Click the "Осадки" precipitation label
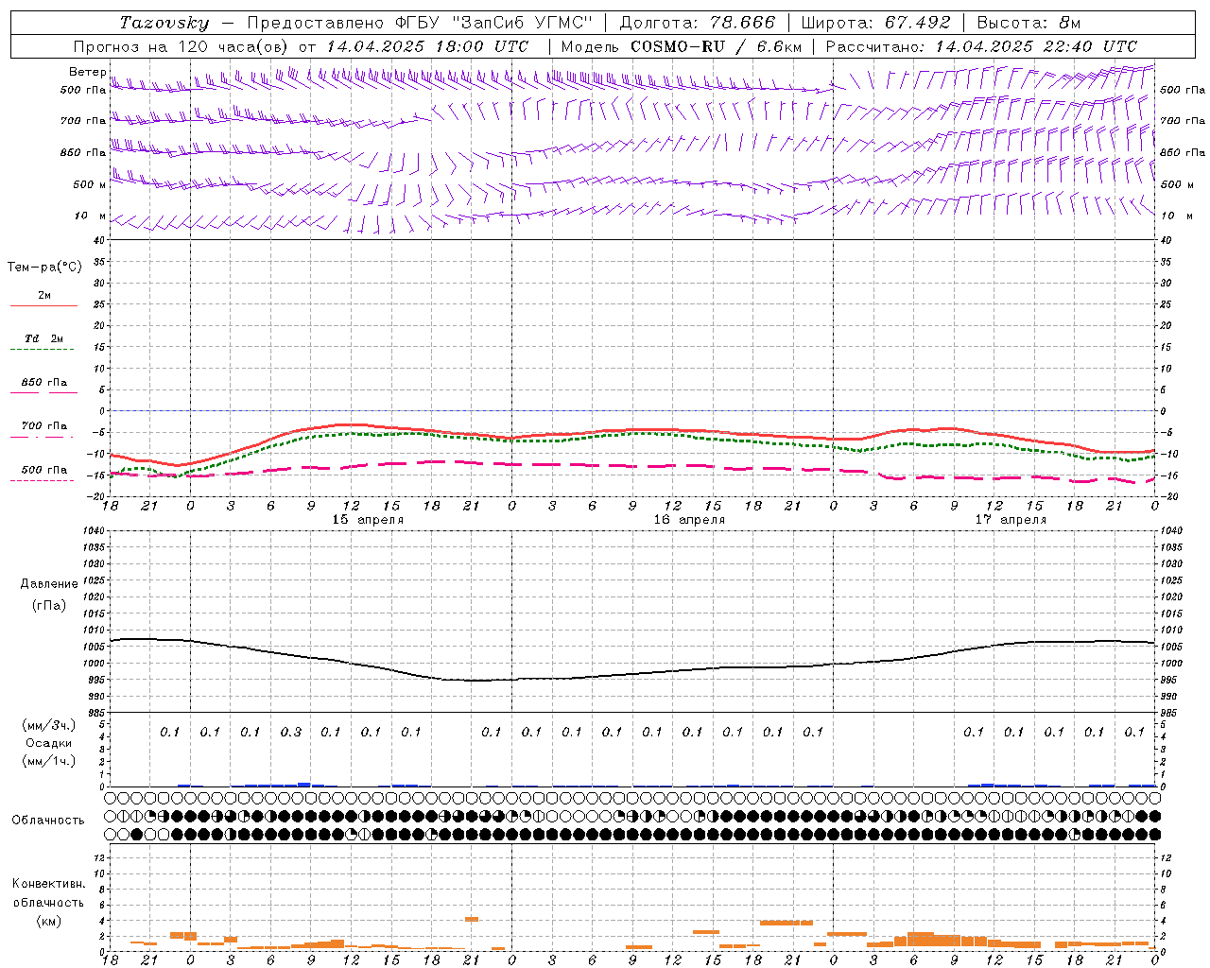The image size is (1210, 968). pyautogui.click(x=47, y=743)
